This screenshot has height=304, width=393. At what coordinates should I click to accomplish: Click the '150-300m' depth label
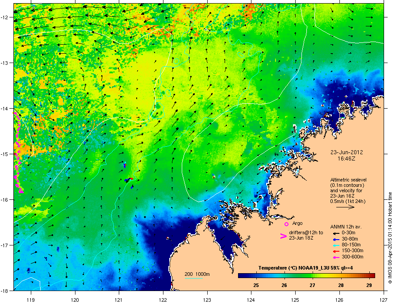tap(352, 250)
